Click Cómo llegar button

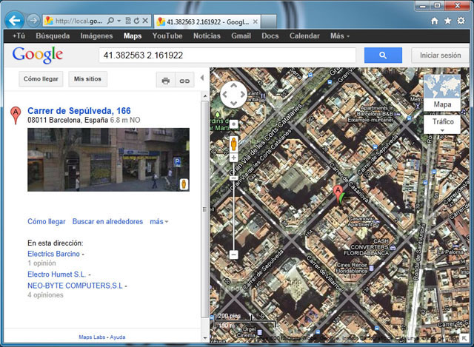click(41, 79)
